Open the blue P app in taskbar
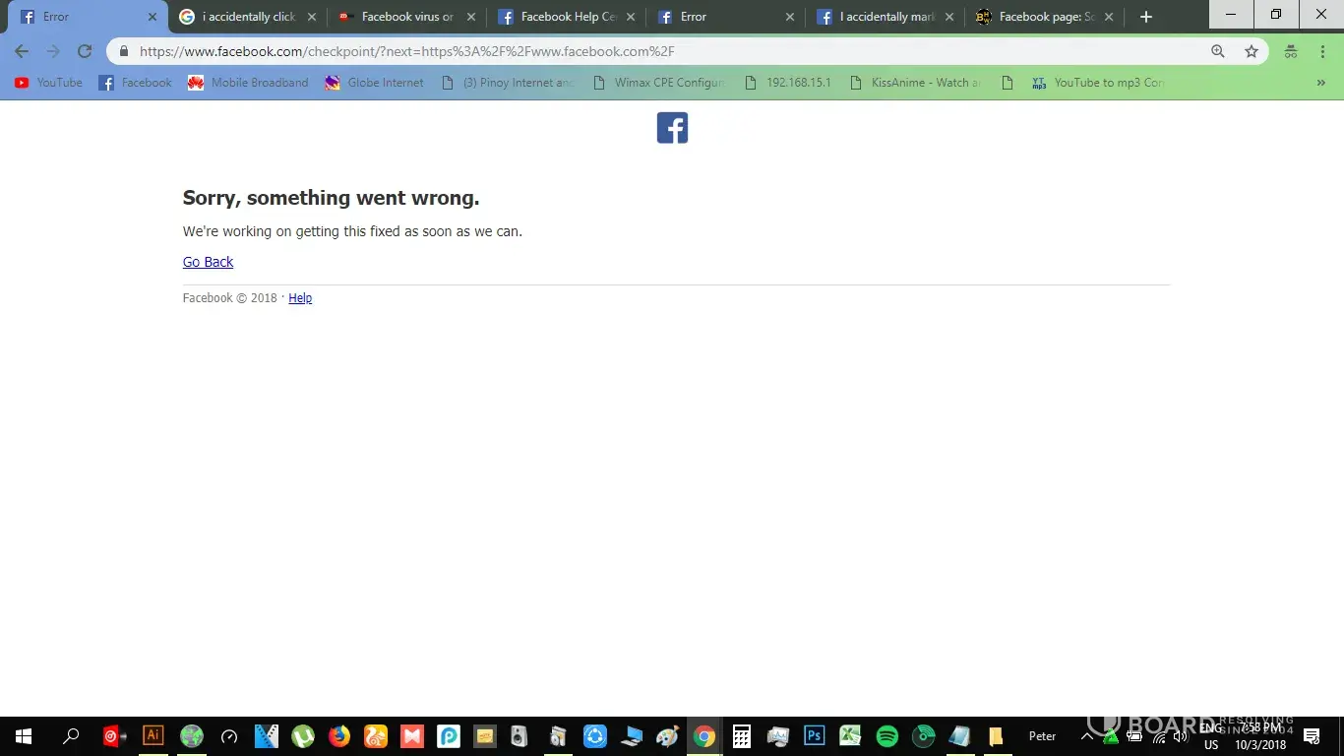This screenshot has width=1344, height=756. tap(449, 736)
